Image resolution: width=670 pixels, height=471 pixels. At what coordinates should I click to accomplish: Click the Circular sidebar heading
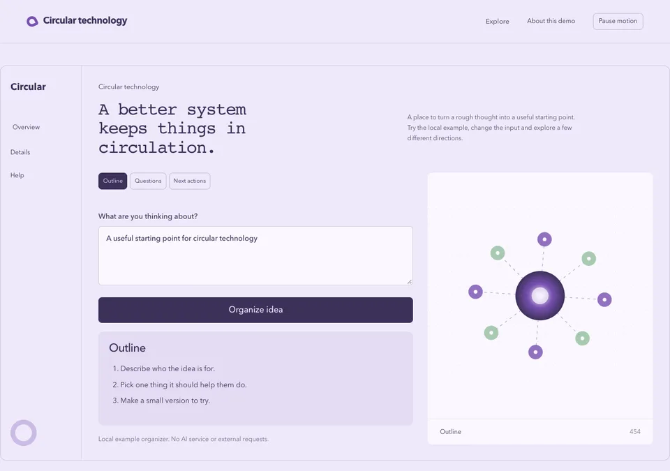point(28,87)
